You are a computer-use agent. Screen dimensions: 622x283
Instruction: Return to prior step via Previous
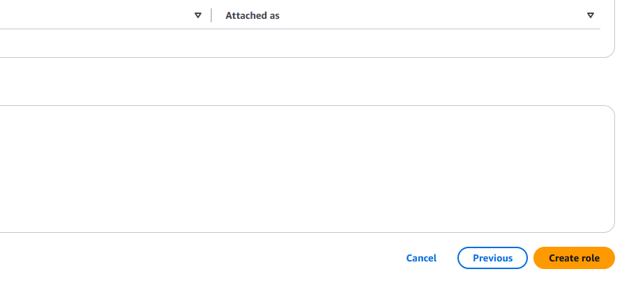coord(492,258)
